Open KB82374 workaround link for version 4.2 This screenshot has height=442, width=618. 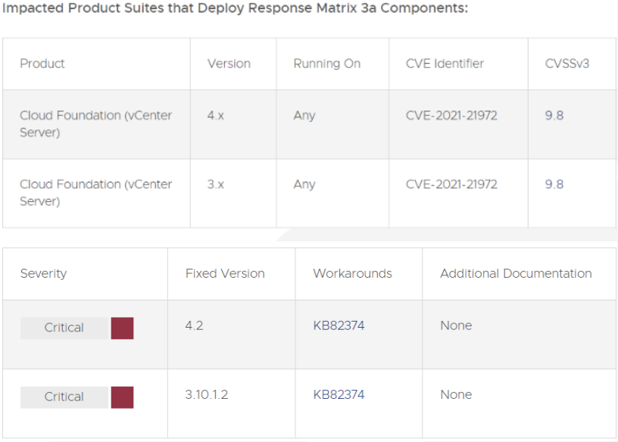pyautogui.click(x=339, y=325)
